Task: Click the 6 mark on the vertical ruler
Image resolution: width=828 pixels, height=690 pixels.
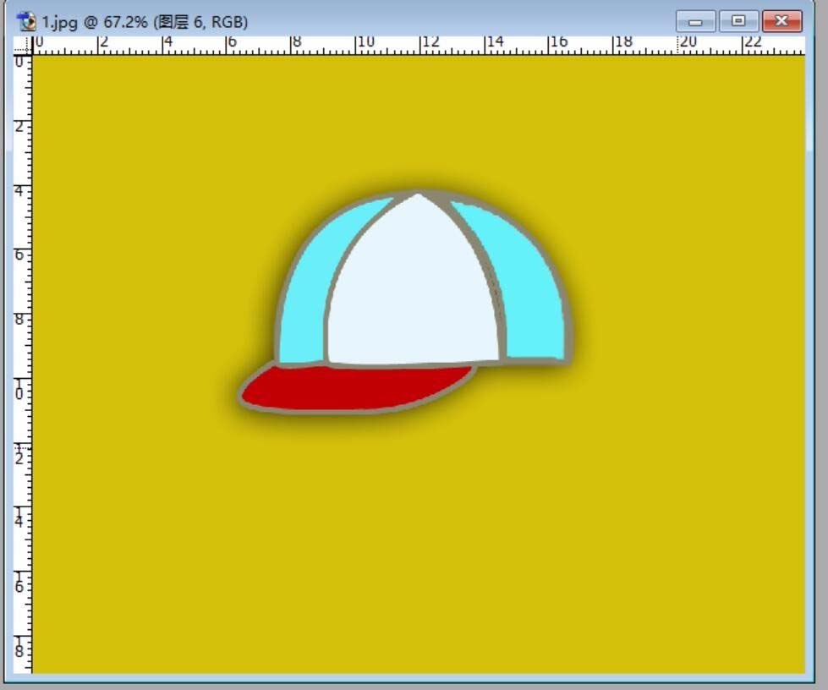Action: pyautogui.click(x=19, y=254)
